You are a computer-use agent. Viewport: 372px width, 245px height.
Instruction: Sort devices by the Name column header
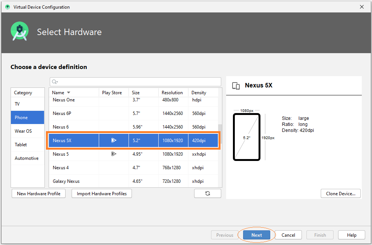74,92
